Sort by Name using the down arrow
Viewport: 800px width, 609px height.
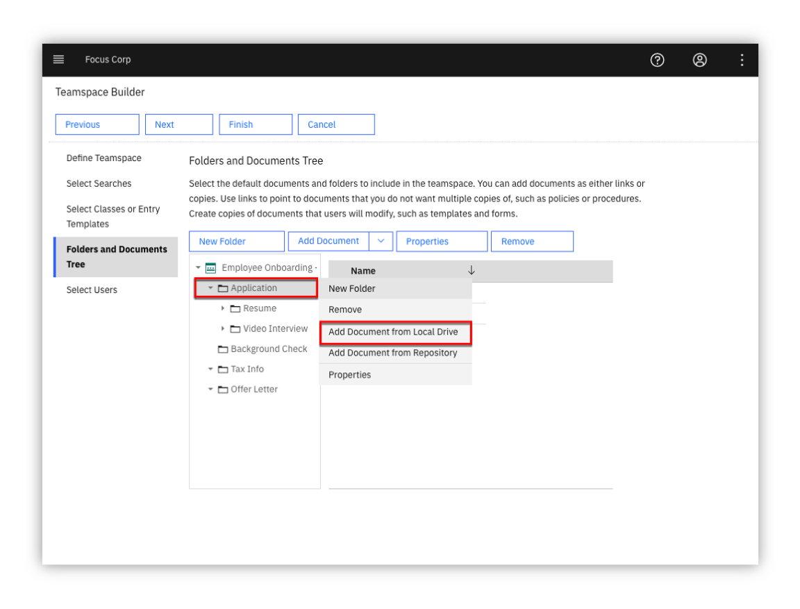472,270
